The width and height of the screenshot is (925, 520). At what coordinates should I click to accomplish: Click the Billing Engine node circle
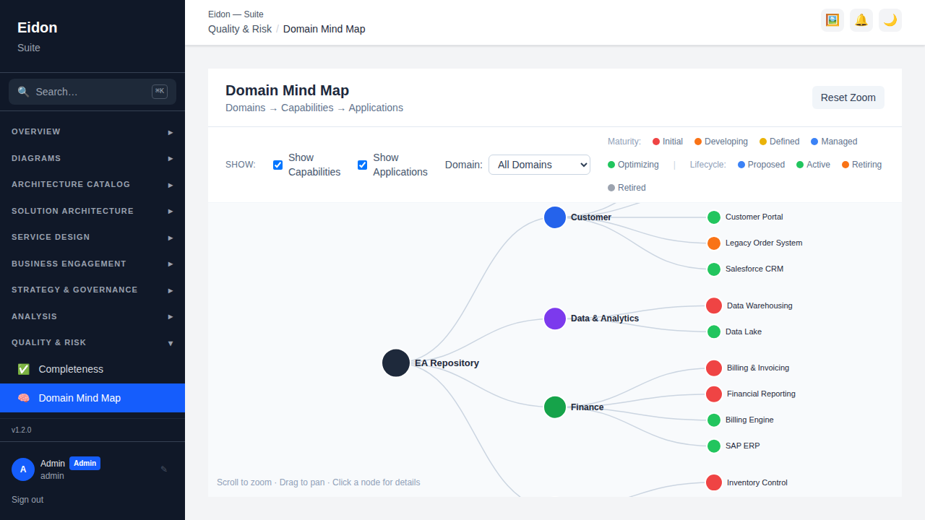point(714,420)
